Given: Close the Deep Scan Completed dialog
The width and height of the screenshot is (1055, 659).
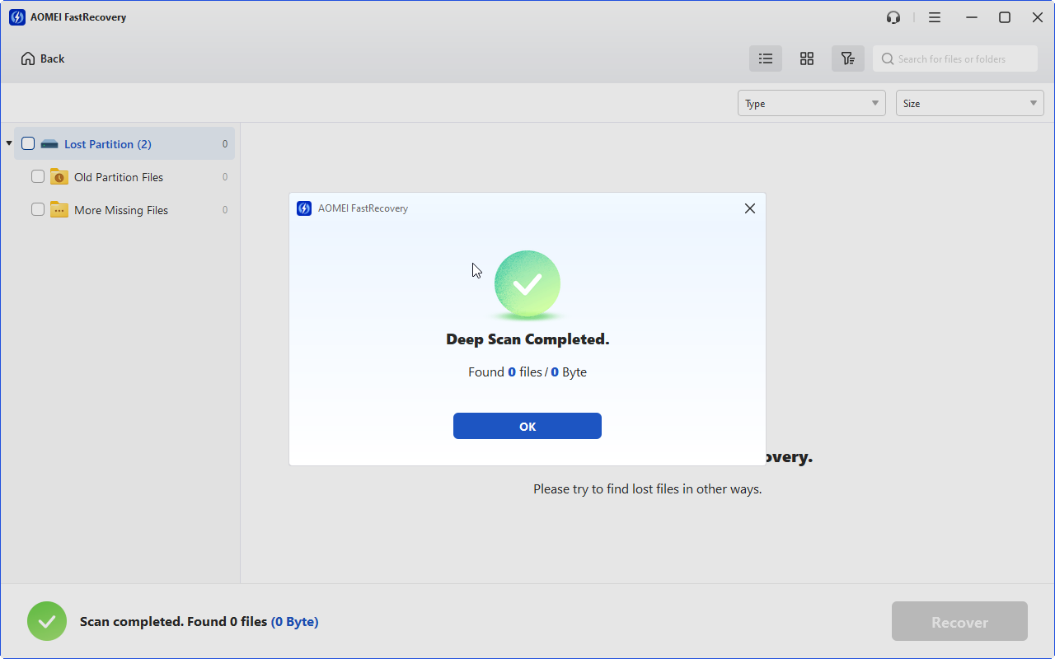Looking at the screenshot, I should coord(749,208).
